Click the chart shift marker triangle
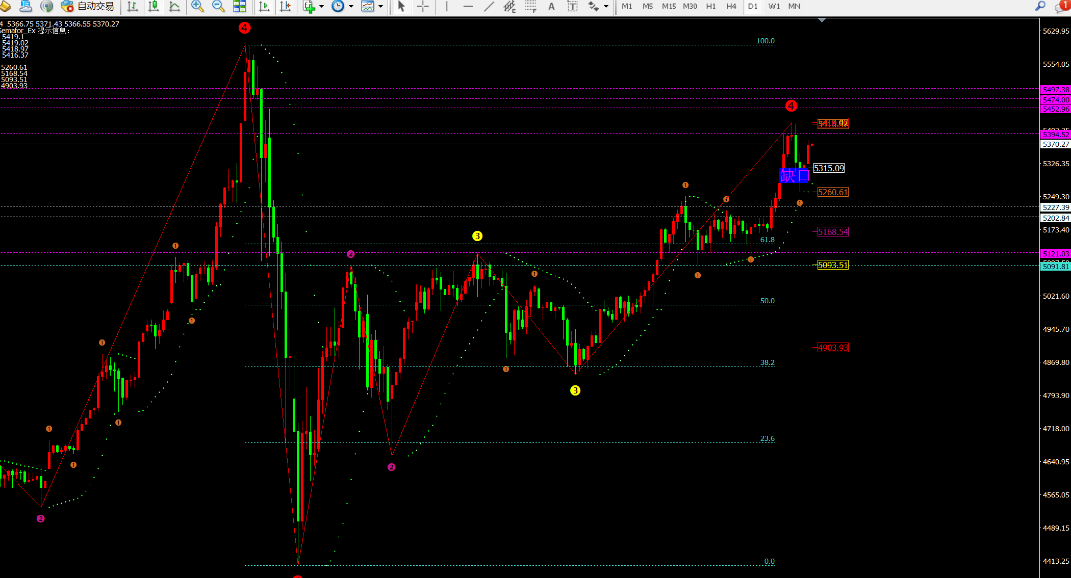 (x=822, y=20)
